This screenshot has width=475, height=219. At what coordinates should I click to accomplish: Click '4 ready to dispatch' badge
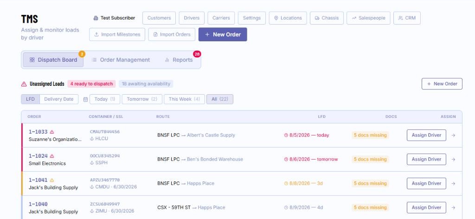[x=91, y=84]
